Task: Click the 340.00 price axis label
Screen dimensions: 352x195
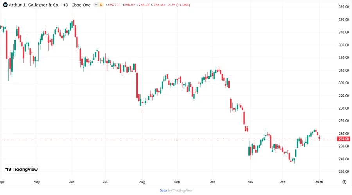Action: (344, 32)
